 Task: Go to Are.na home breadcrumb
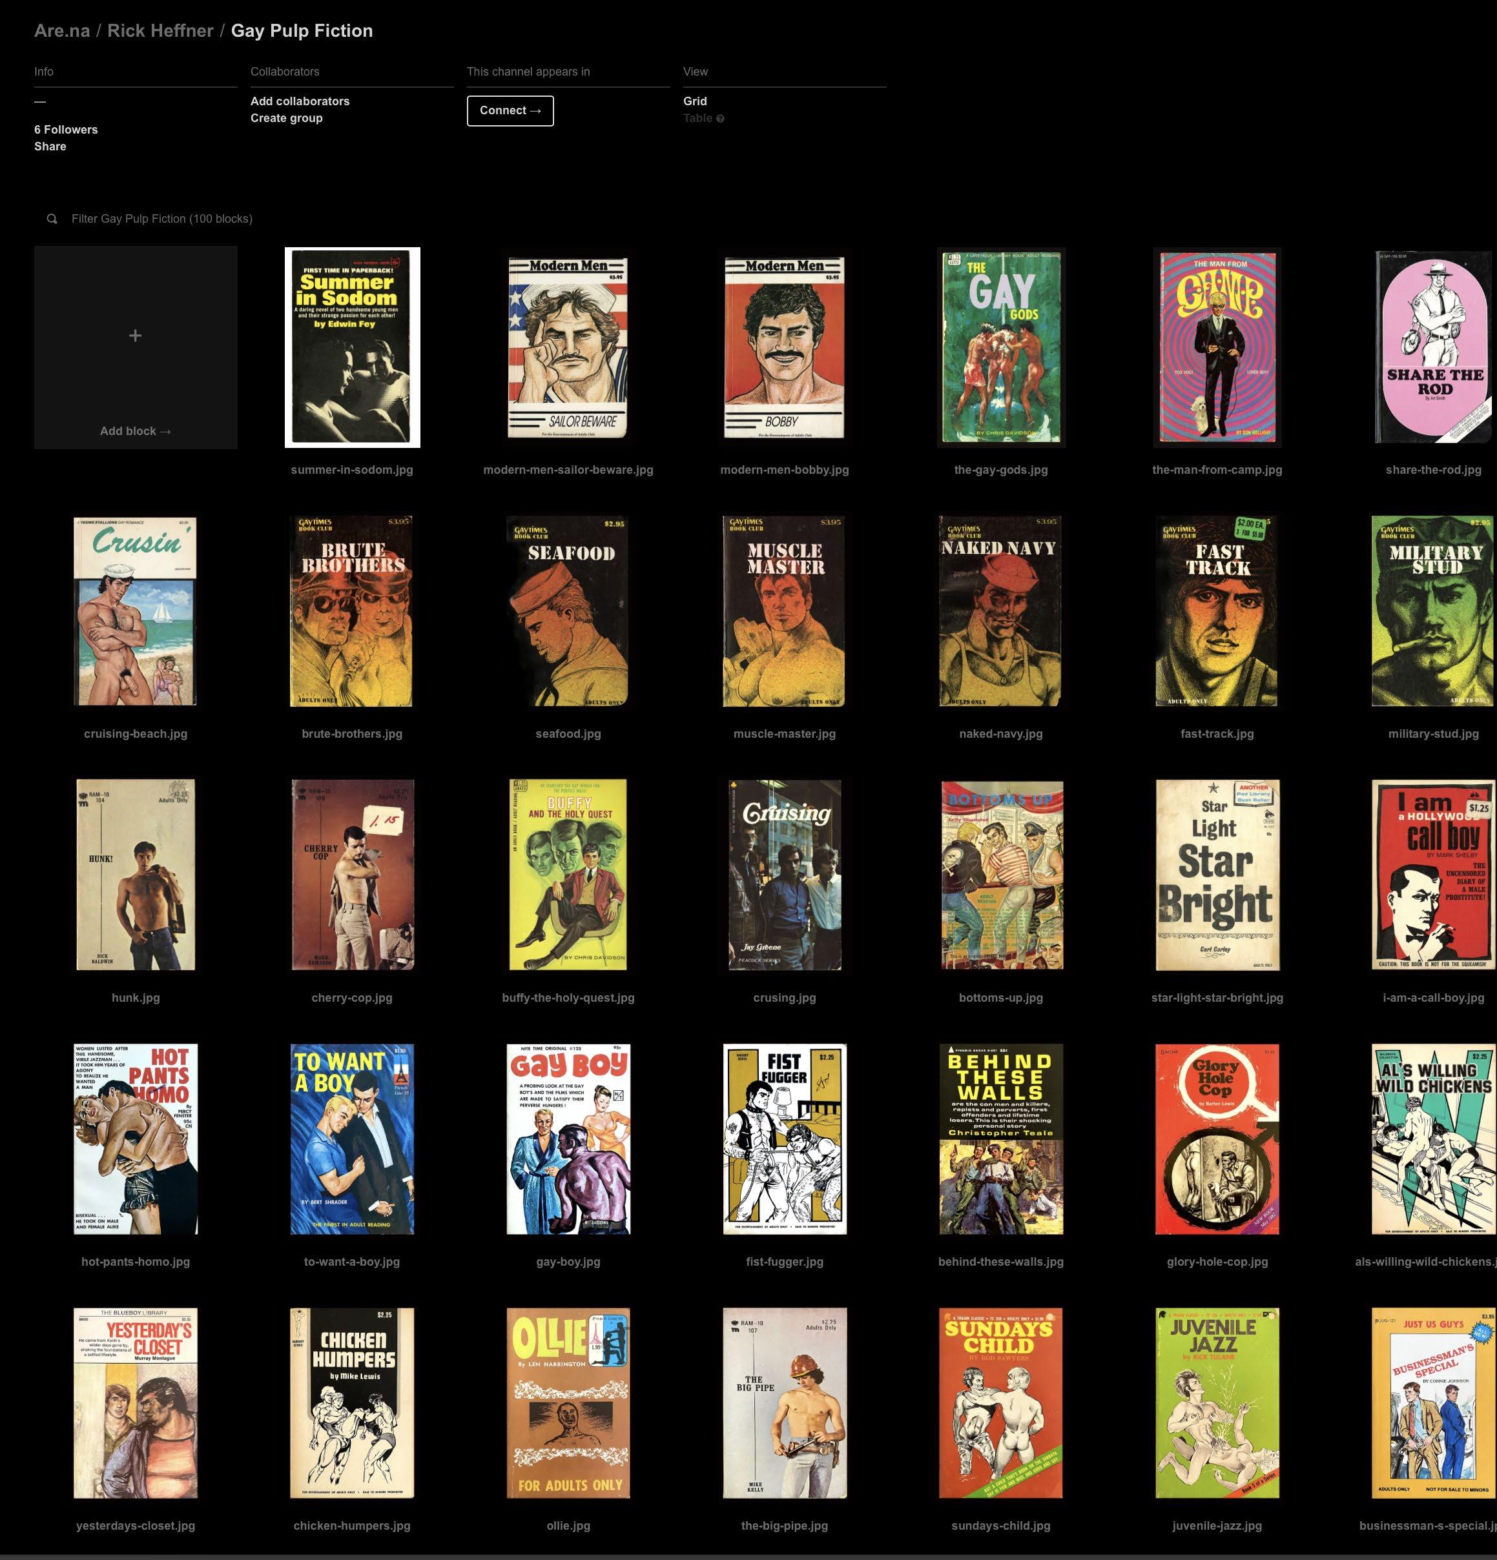61,31
